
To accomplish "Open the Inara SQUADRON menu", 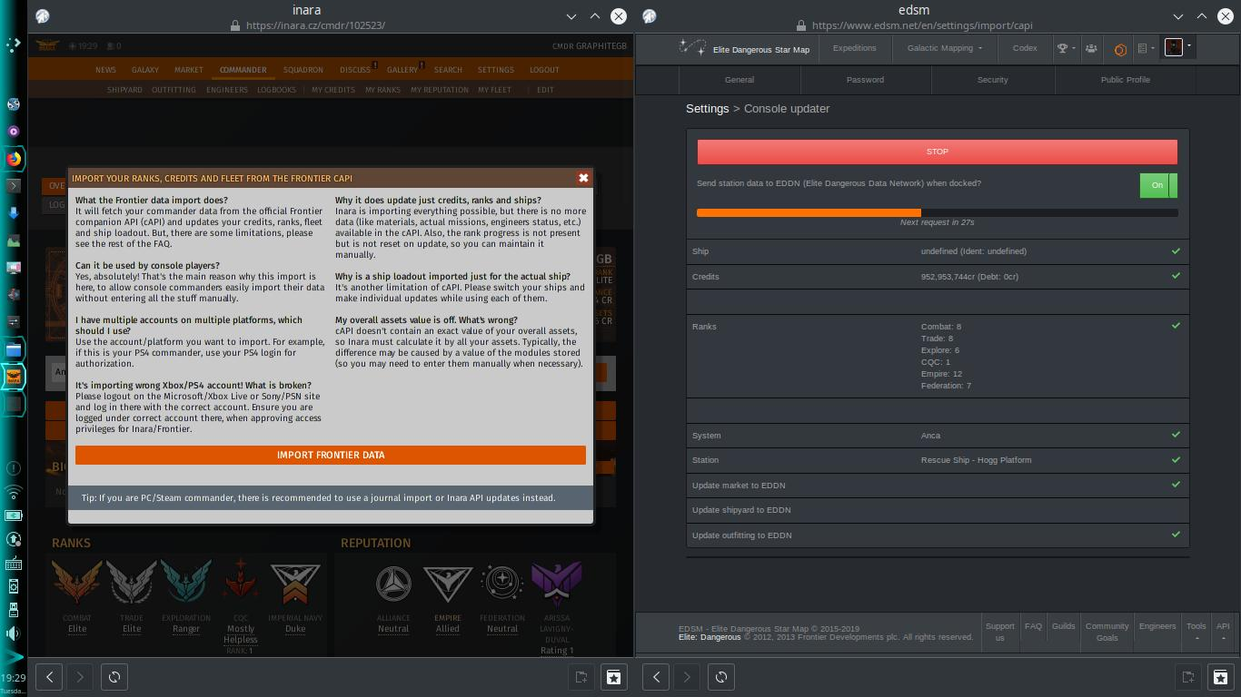I will 303,70.
